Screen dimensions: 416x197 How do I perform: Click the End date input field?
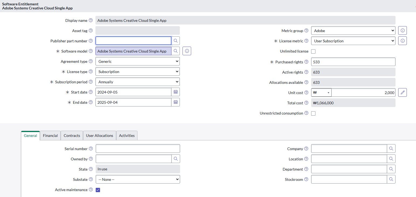tap(133, 102)
